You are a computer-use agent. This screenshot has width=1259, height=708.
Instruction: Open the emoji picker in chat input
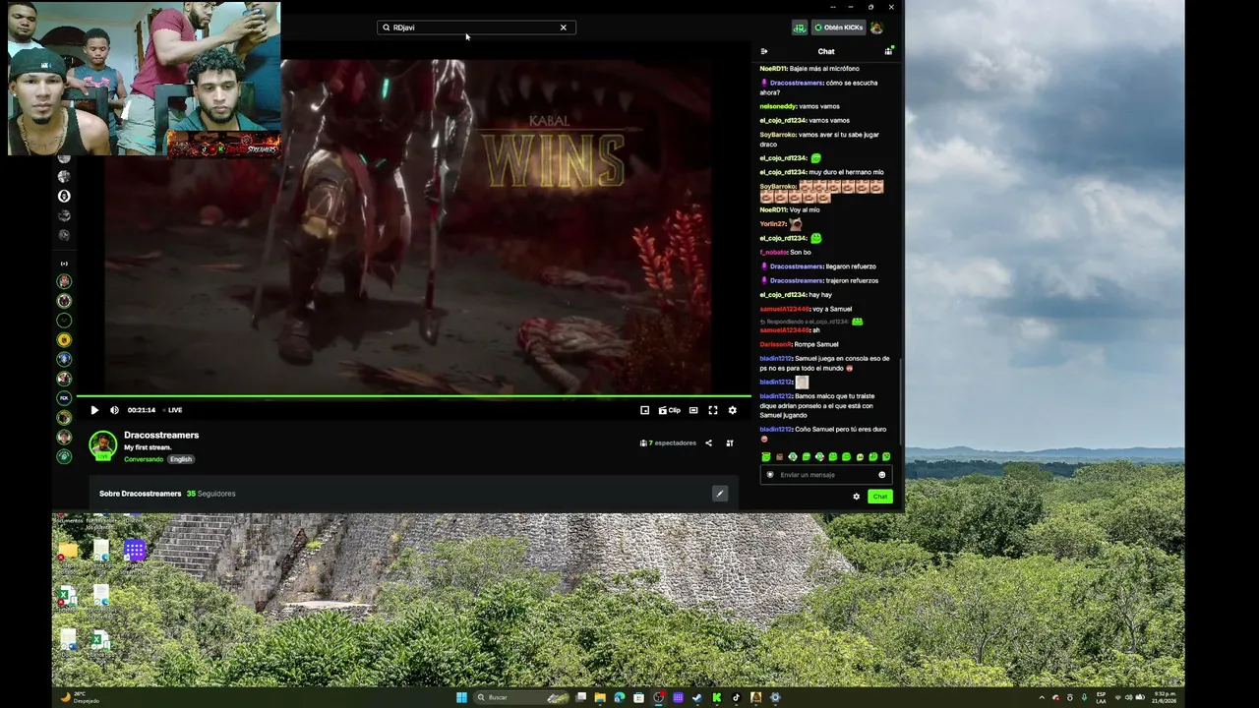point(881,475)
